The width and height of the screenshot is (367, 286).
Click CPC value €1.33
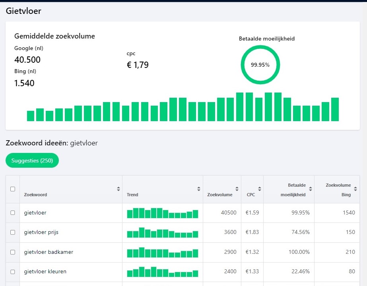point(252,271)
